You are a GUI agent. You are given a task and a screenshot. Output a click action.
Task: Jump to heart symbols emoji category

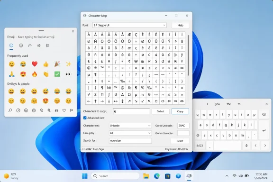click(x=64, y=110)
